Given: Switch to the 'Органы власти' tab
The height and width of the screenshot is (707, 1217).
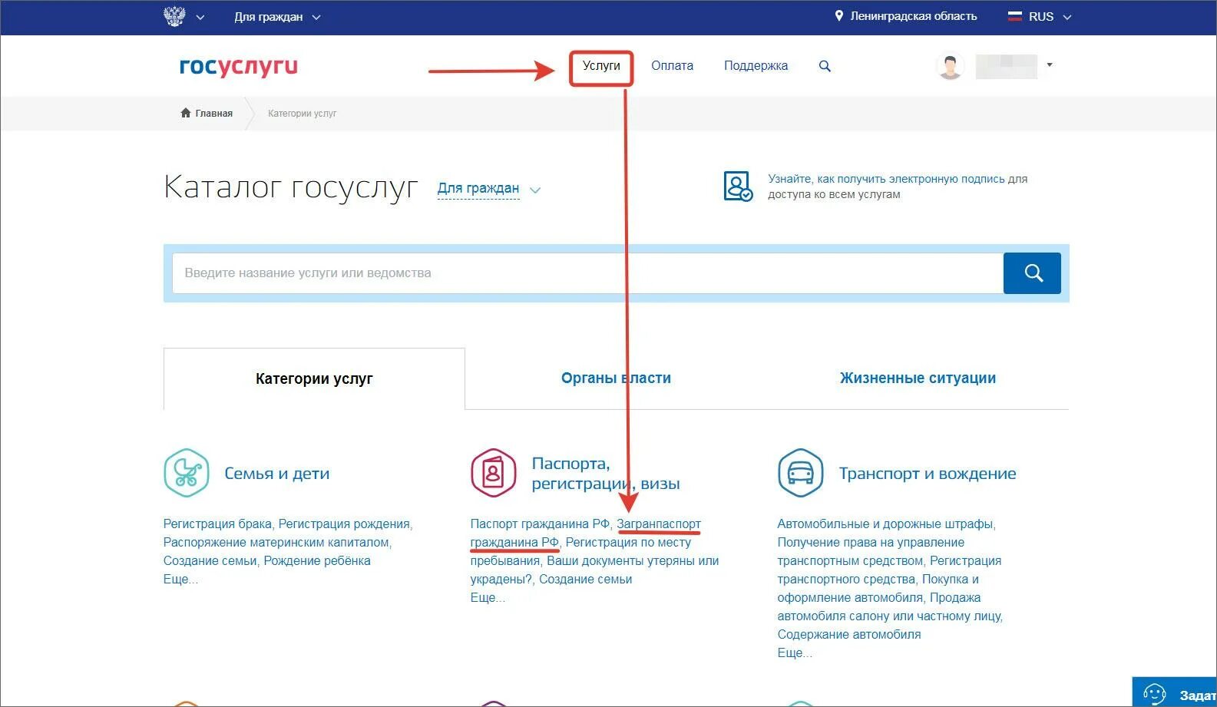Looking at the screenshot, I should click(x=616, y=378).
